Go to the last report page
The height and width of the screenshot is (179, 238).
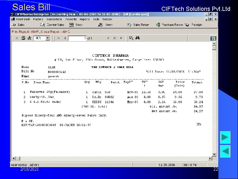click(115, 38)
